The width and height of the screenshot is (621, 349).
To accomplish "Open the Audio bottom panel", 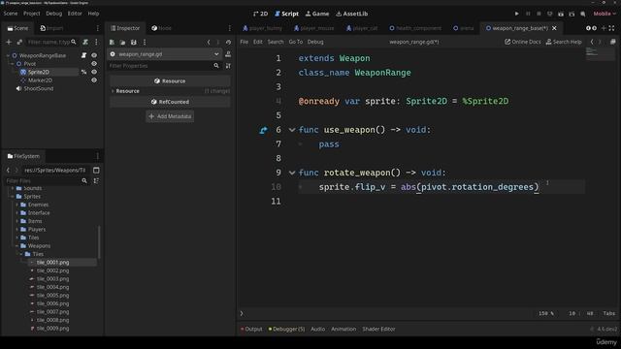I will tap(317, 329).
